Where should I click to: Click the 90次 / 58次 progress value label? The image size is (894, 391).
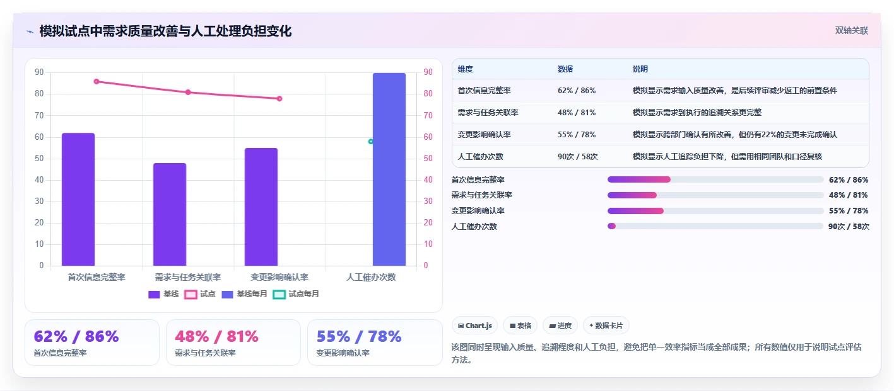click(849, 227)
